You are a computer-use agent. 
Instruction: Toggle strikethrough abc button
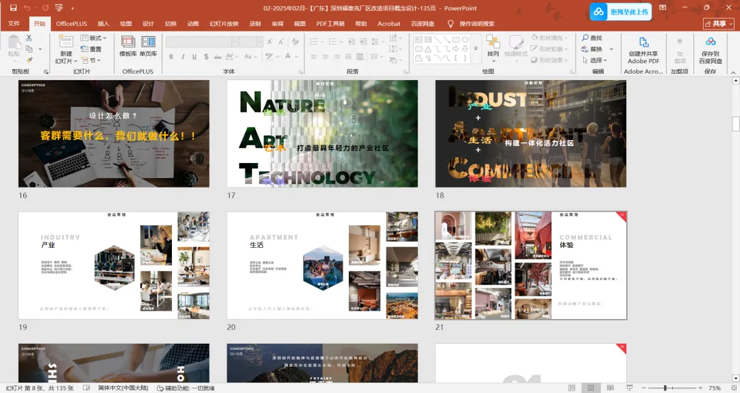pos(218,57)
